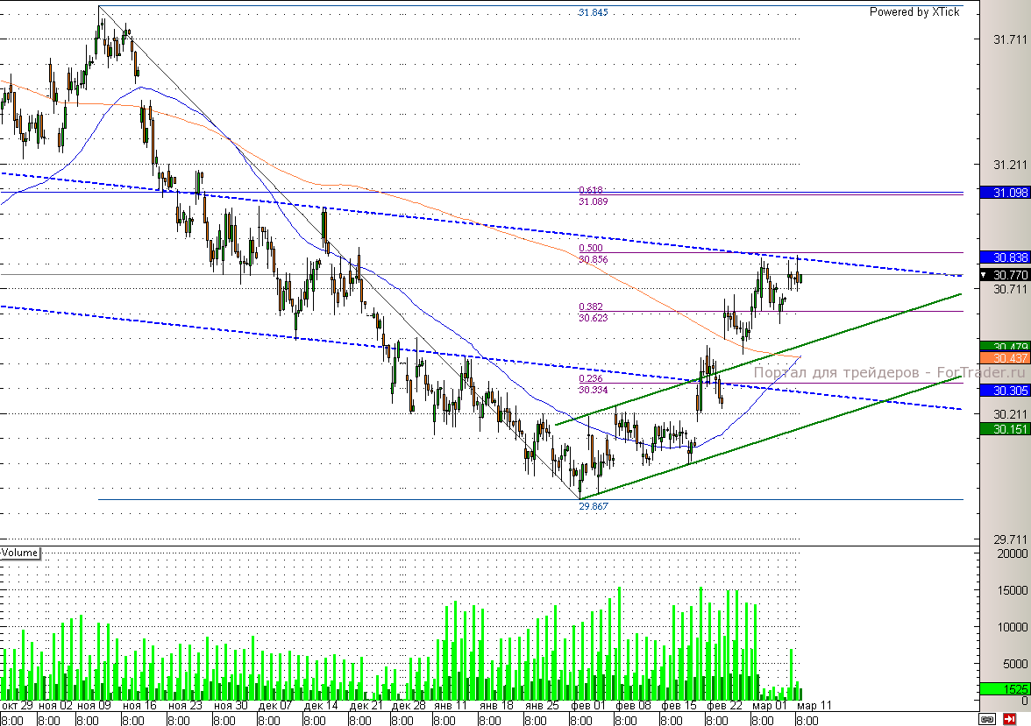Click the 30.856 Fibonacci price value
The image size is (1031, 726).
coord(593,259)
